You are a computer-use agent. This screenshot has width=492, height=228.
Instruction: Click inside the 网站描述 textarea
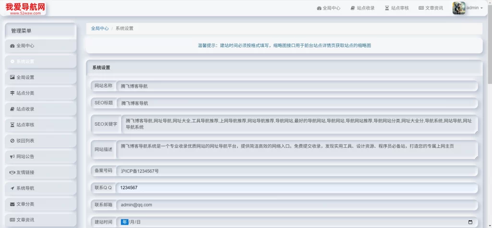point(297,150)
